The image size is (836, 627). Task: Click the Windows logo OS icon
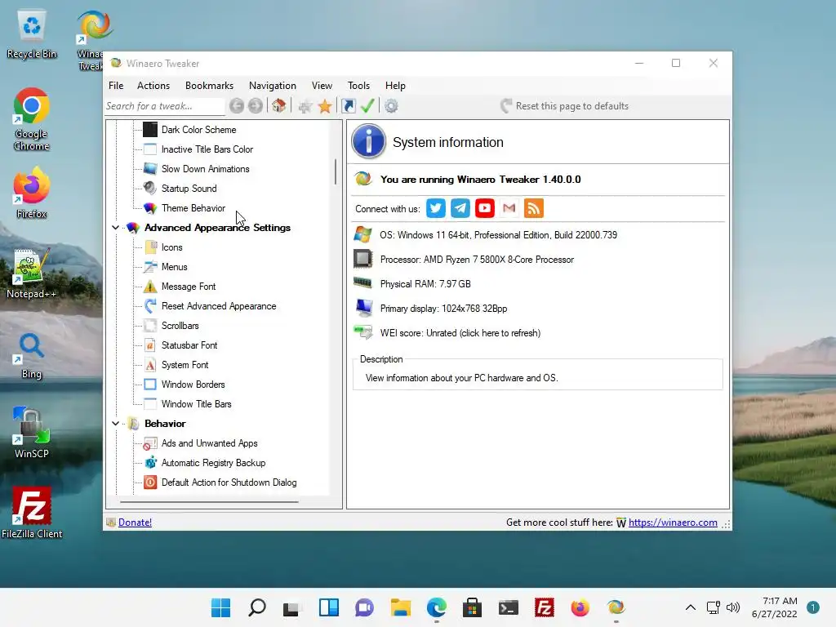[x=363, y=234]
